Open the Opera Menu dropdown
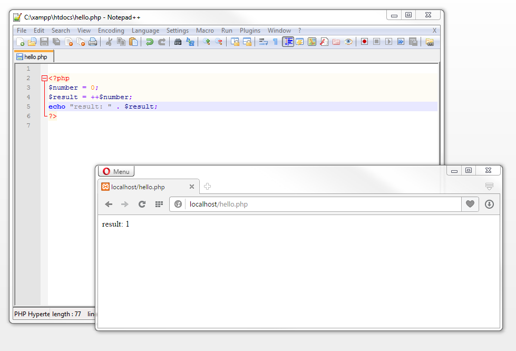Viewport: 516px width, 351px height. click(x=116, y=171)
